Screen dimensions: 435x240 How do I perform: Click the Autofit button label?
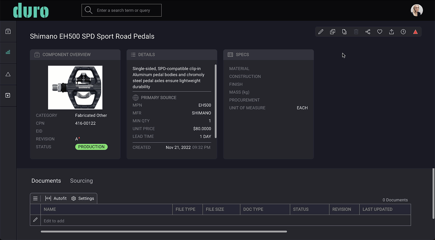(60, 198)
